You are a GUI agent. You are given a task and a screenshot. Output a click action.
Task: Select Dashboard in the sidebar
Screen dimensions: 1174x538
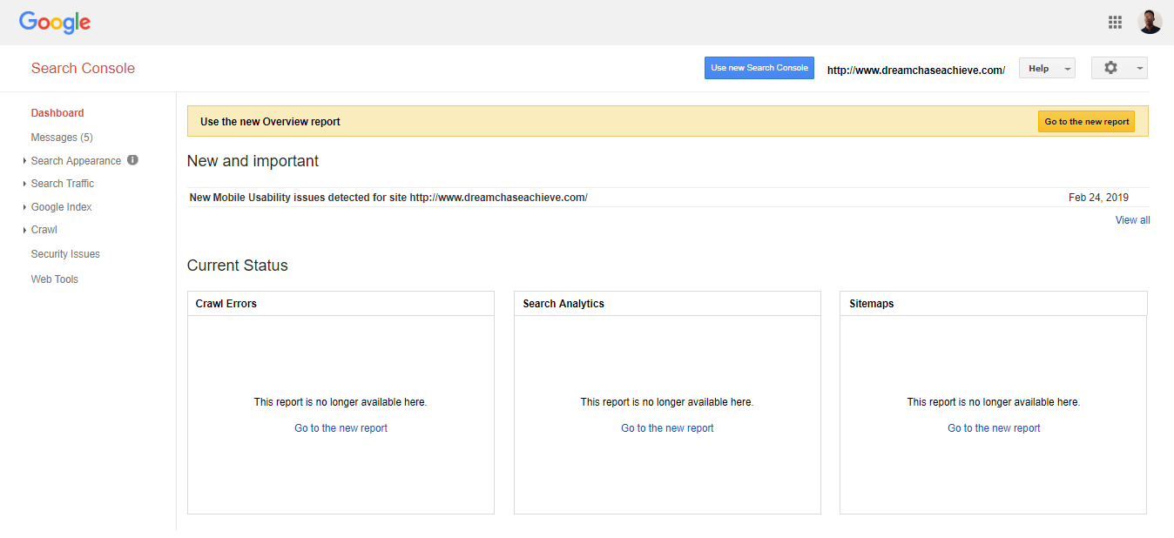coord(57,112)
